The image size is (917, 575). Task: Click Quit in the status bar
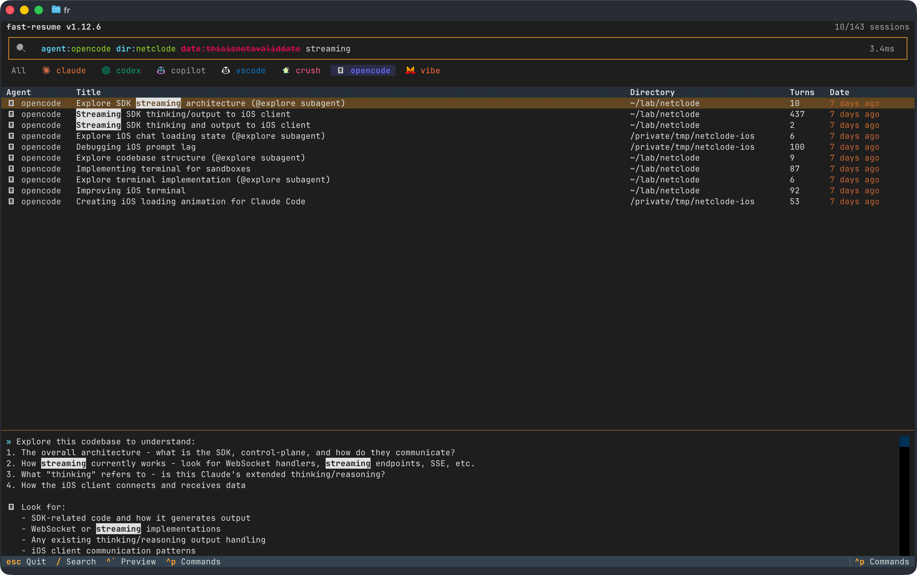click(36, 562)
